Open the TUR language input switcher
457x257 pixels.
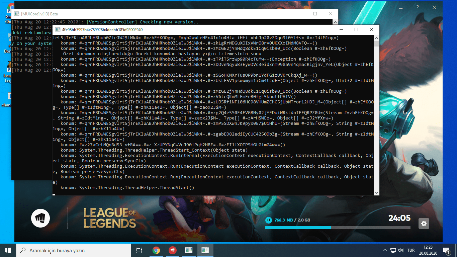(x=411, y=250)
